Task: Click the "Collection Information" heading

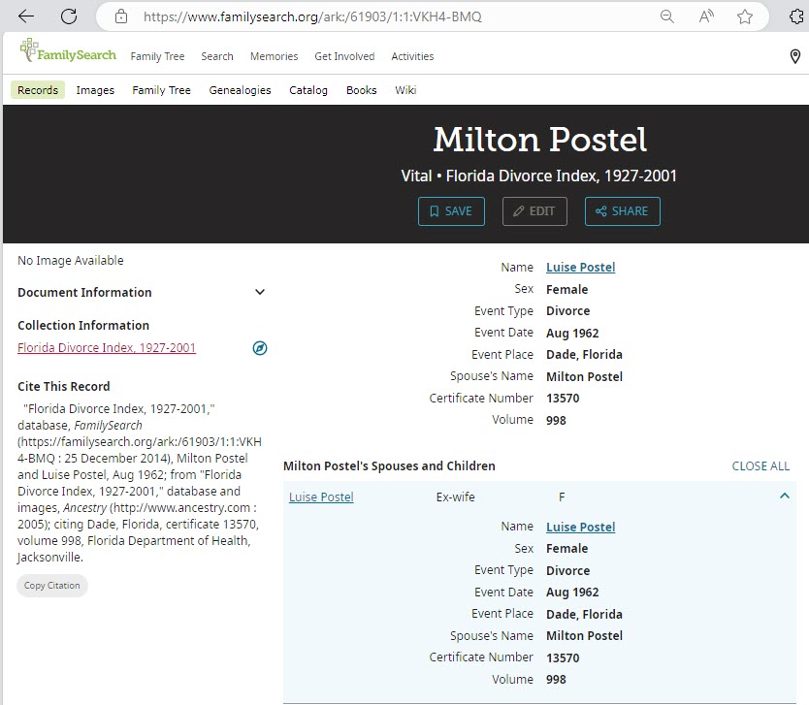Action: 83,326
